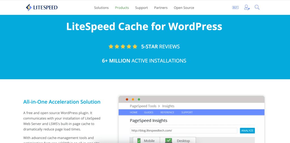Viewport: 290px width, 143px height.
Task: Click the ANALYZE button
Action: point(247,131)
